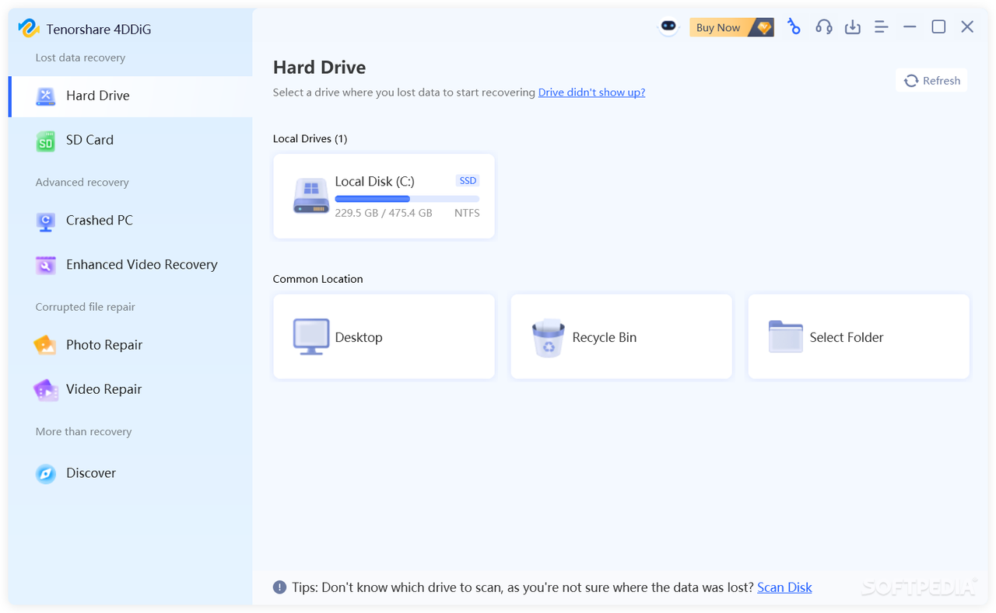Click the Refresh button
This screenshot has height=613, width=996.
[931, 81]
